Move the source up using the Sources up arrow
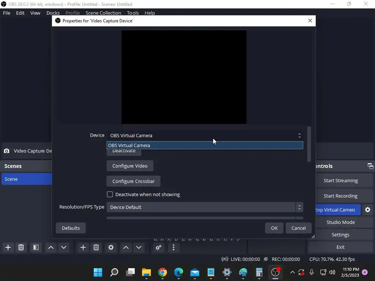This screenshot has height=281, width=375. coord(126,247)
